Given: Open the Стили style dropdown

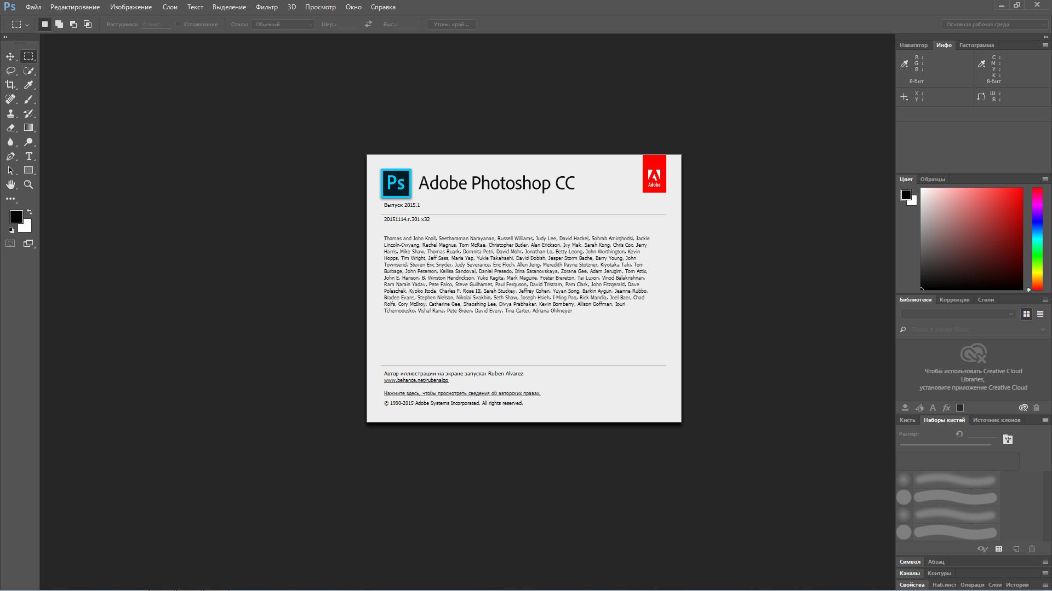Looking at the screenshot, I should click(x=283, y=24).
